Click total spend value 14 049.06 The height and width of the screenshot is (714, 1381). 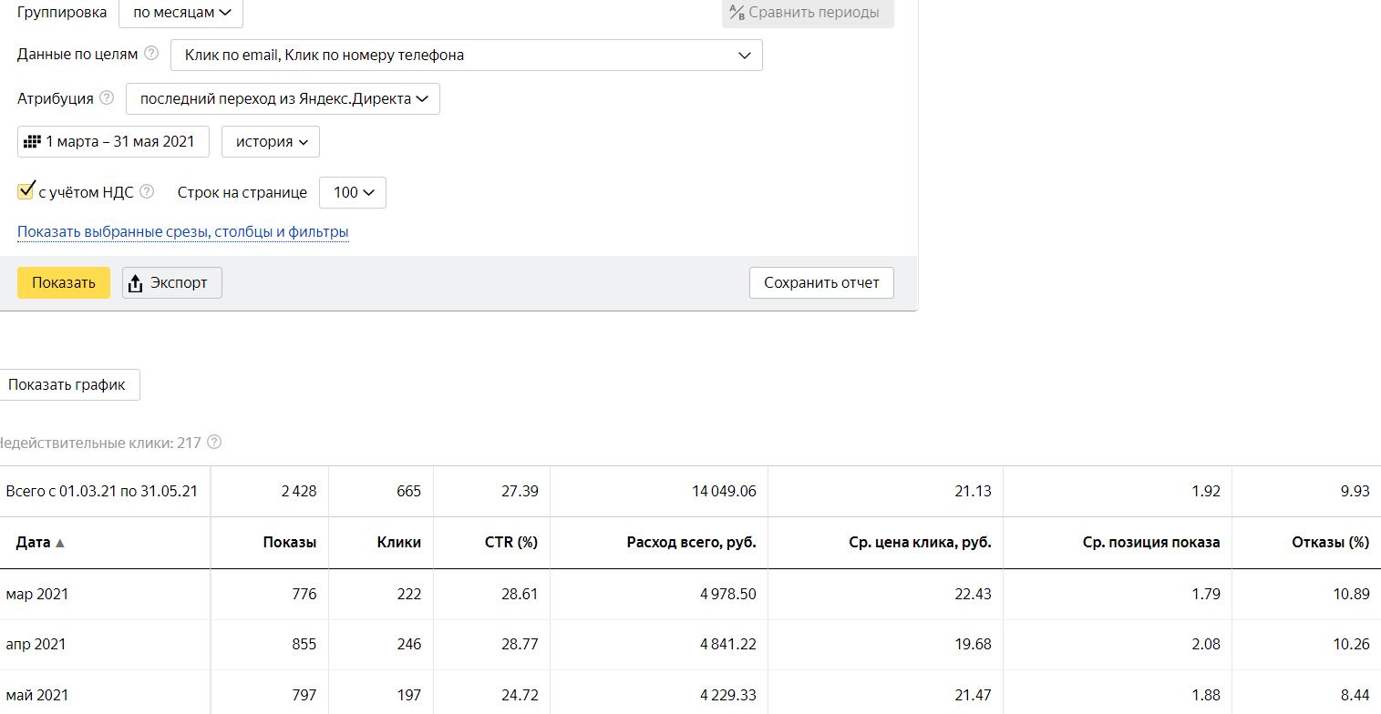click(x=724, y=491)
